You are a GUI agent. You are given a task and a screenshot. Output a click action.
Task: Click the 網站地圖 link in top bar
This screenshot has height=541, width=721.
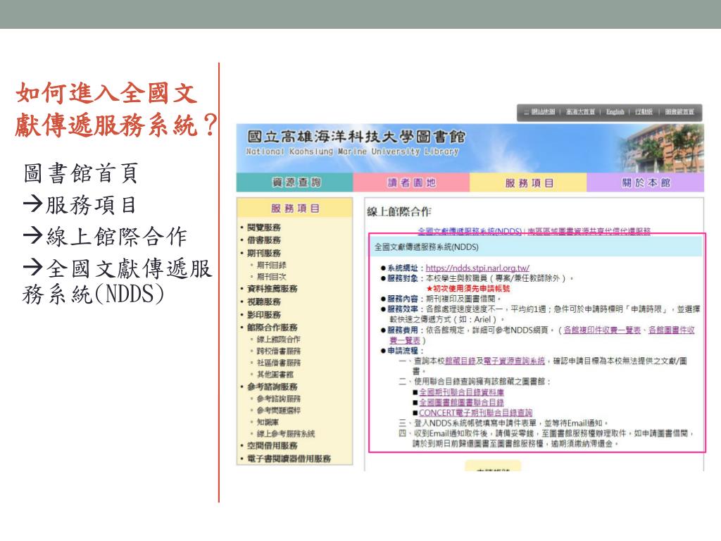point(543,112)
